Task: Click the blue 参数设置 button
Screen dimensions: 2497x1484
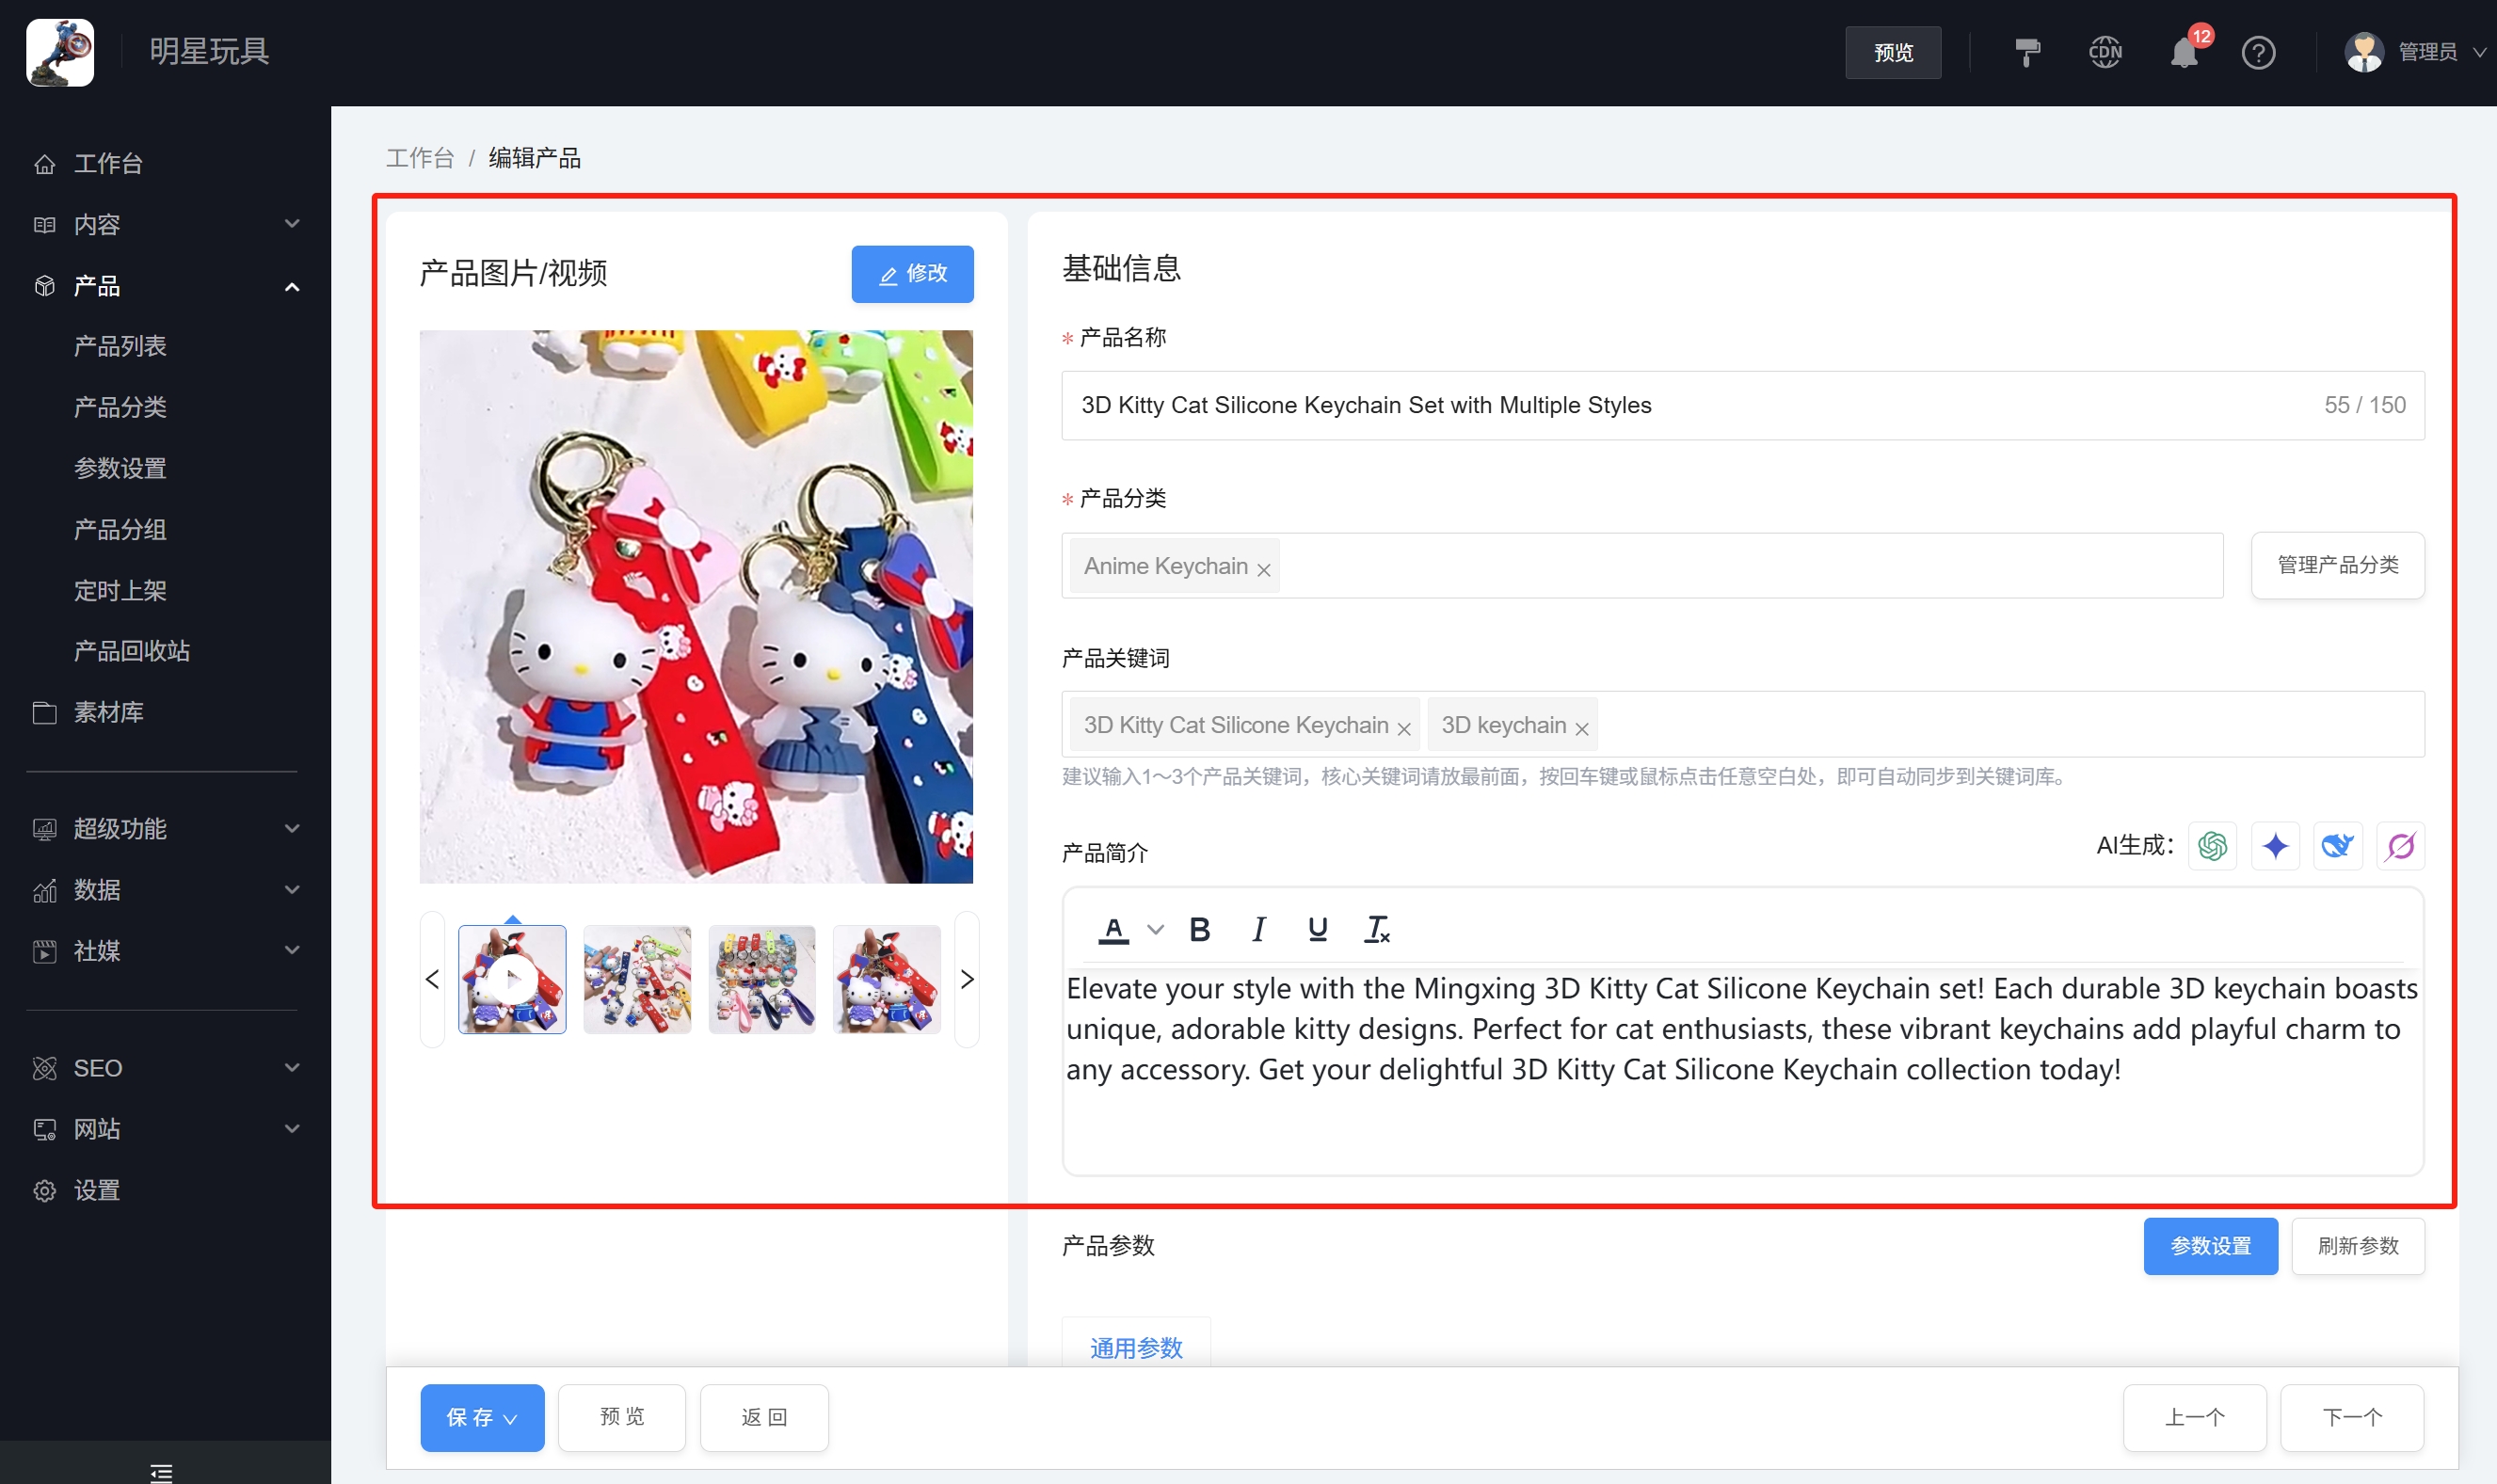Action: pos(2210,1245)
